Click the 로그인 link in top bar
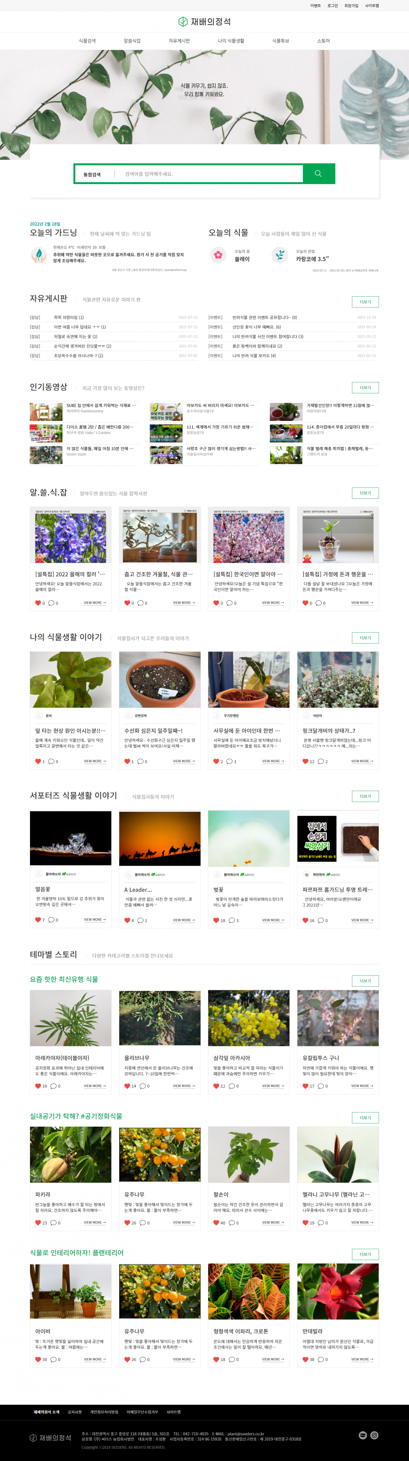The image size is (409, 1461). 333,6
